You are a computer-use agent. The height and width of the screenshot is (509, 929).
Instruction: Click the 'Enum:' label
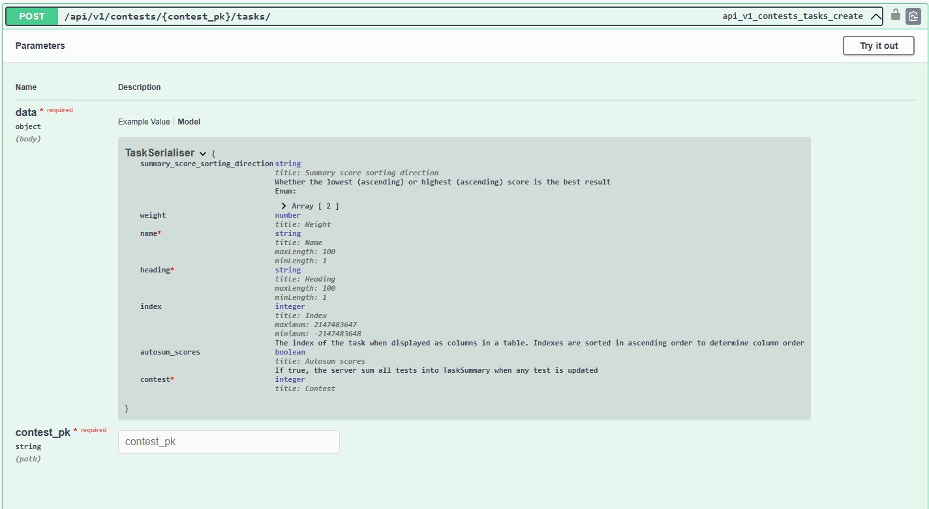[x=286, y=191]
